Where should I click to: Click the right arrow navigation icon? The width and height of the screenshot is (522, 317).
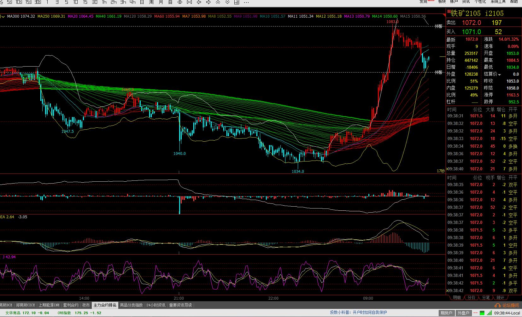(208, 2)
